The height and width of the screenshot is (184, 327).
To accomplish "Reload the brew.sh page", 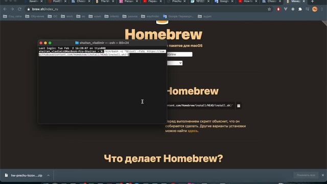I will (19, 9).
